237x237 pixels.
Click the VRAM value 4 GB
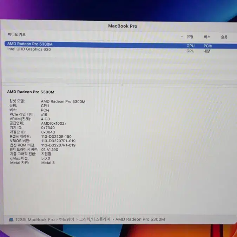click(46, 119)
